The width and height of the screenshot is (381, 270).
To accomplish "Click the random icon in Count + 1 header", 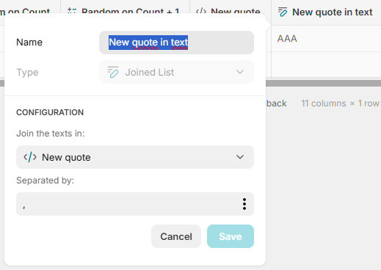I will pyautogui.click(x=72, y=11).
